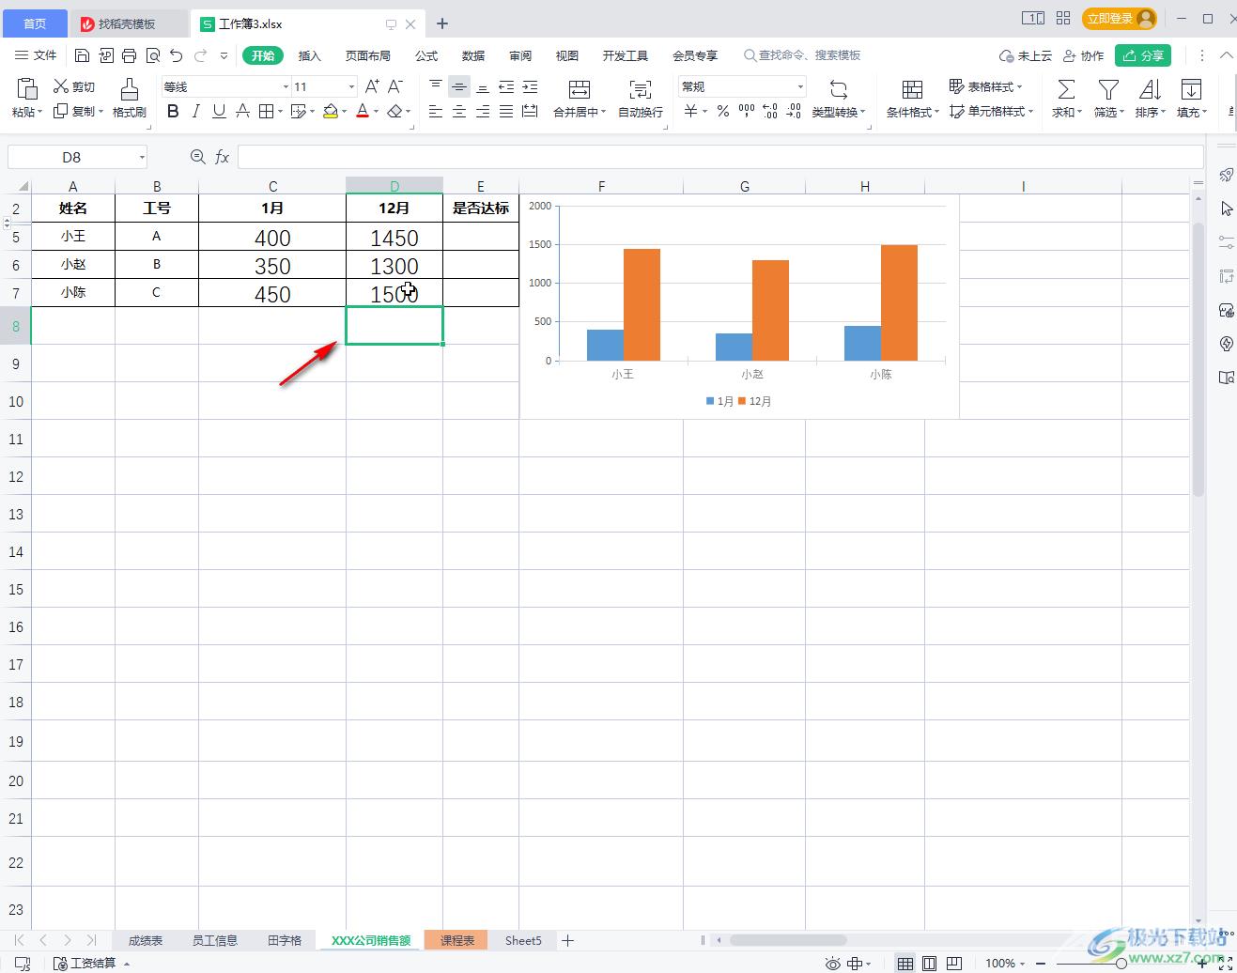Expand Cell Style (单元格样式) dropdown

click(x=1030, y=111)
